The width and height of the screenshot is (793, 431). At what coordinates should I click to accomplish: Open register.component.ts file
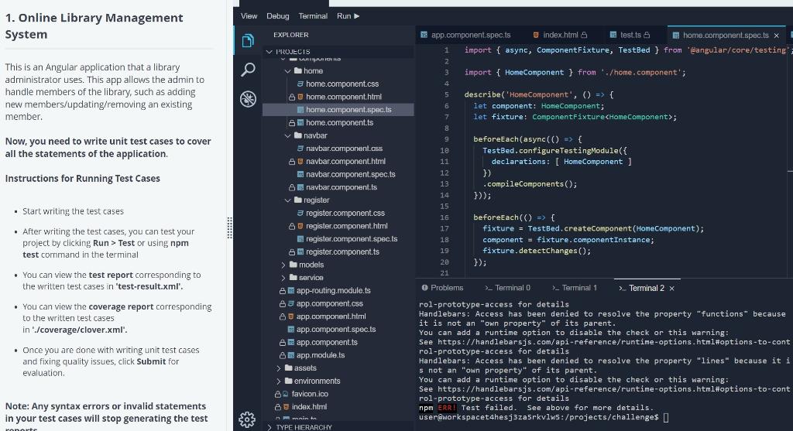click(342, 252)
